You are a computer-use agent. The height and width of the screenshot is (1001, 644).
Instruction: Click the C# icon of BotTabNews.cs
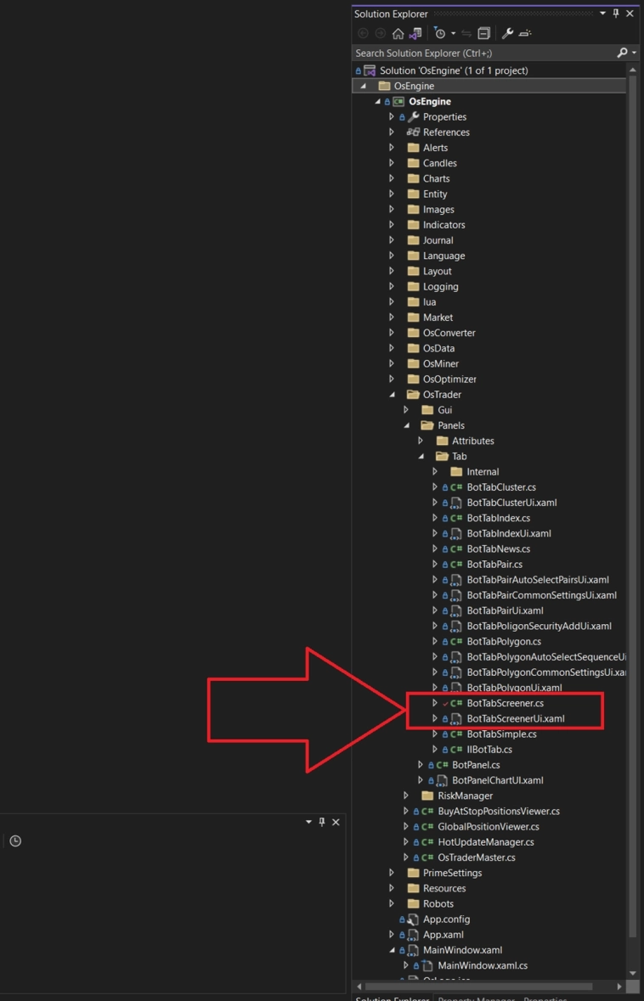coord(456,549)
